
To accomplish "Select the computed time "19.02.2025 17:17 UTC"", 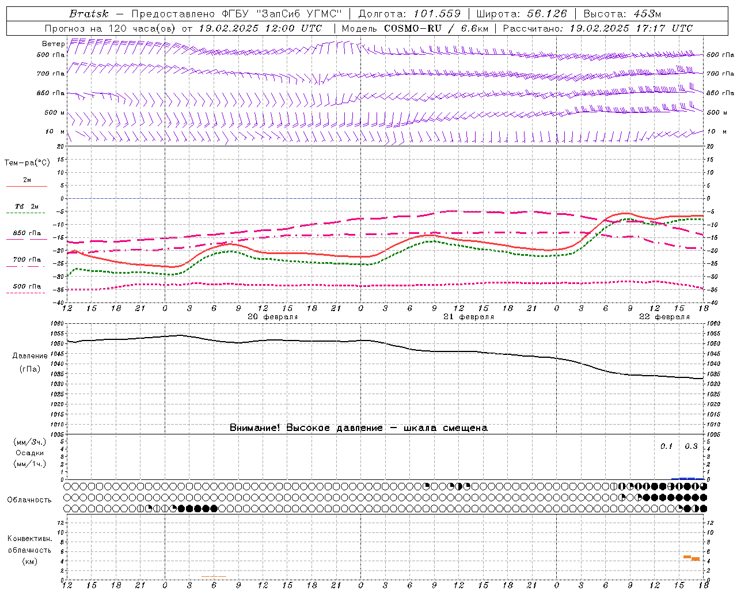I will tap(631, 28).
